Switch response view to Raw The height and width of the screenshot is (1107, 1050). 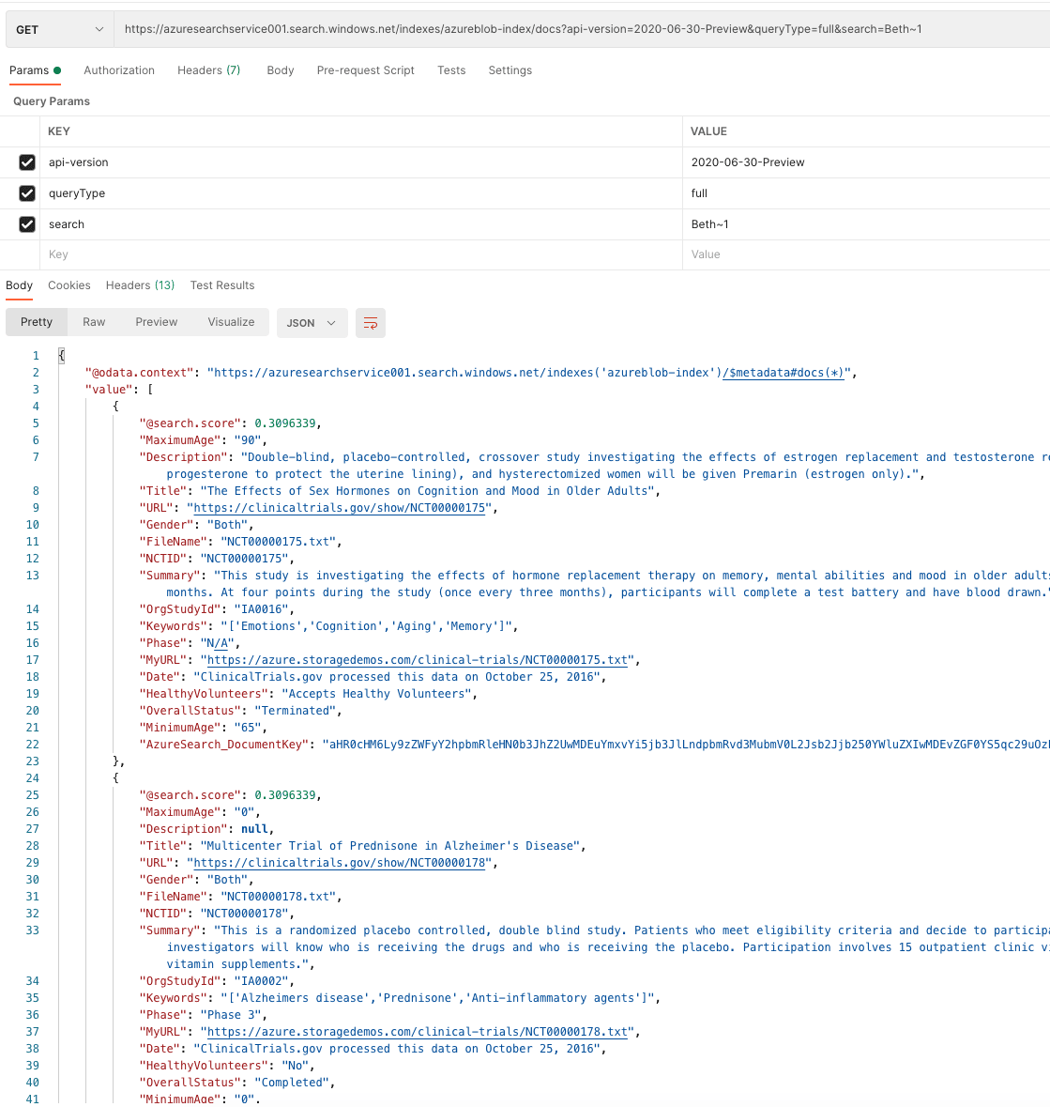pyautogui.click(x=93, y=322)
